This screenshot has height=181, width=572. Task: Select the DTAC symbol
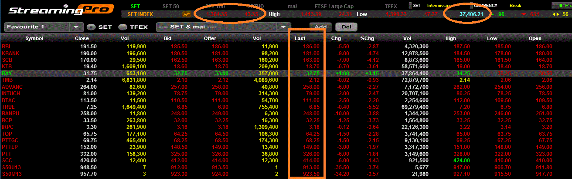pyautogui.click(x=9, y=100)
